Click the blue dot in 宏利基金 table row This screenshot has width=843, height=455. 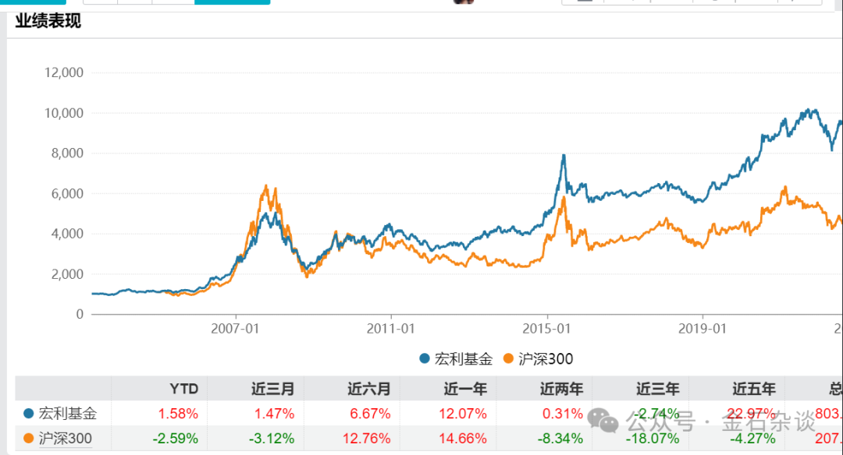point(29,414)
